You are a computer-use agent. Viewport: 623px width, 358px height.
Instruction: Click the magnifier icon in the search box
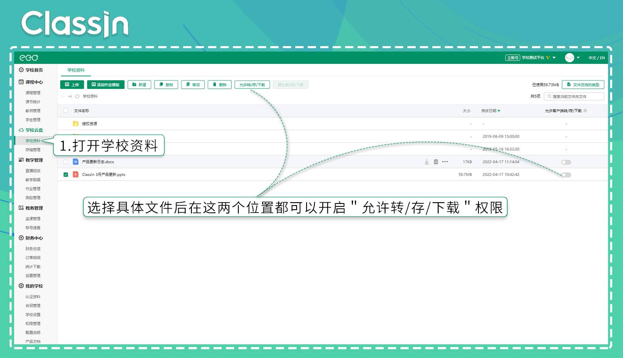click(x=549, y=96)
